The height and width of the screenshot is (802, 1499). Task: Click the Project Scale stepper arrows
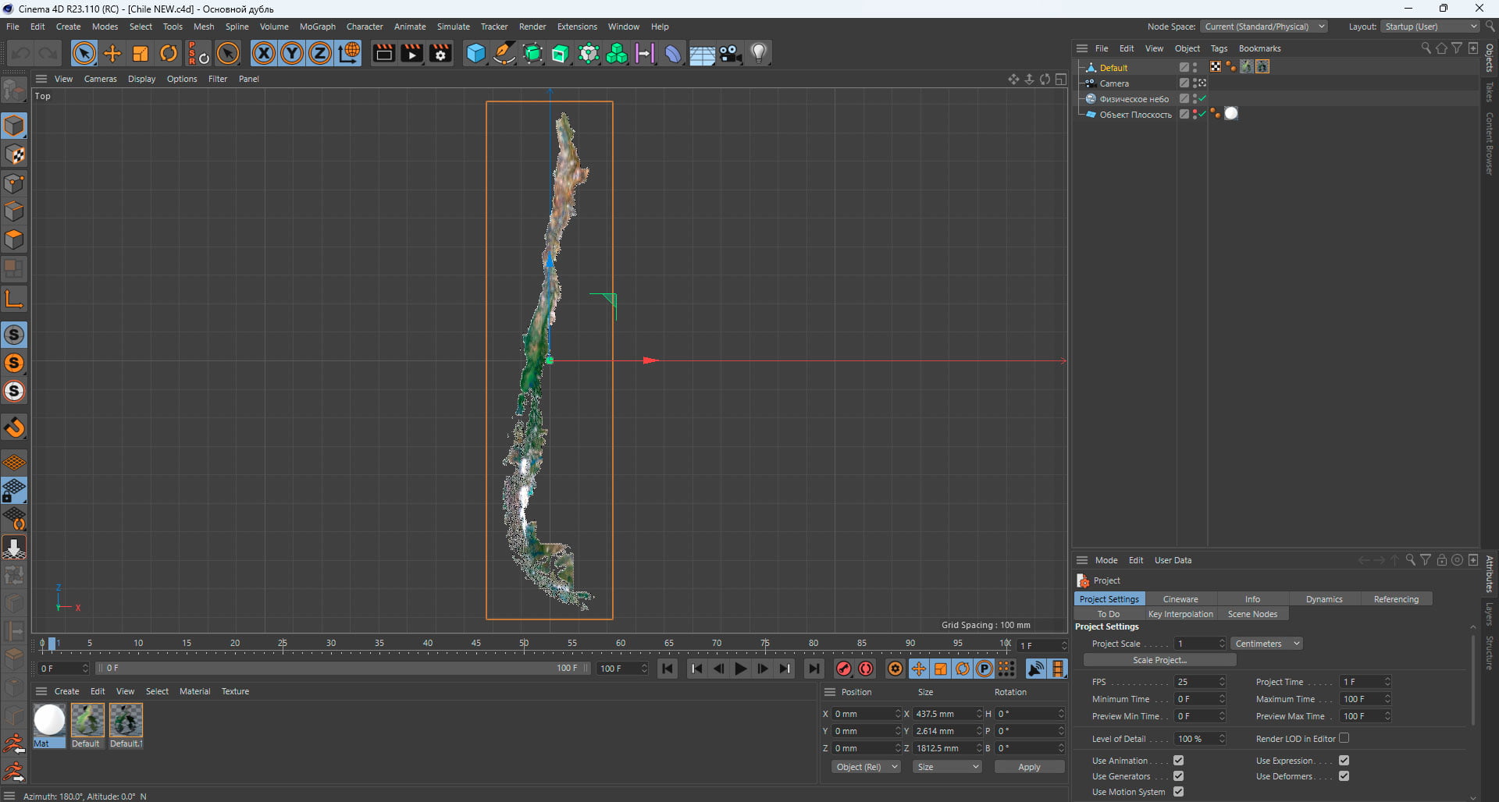pos(1222,644)
